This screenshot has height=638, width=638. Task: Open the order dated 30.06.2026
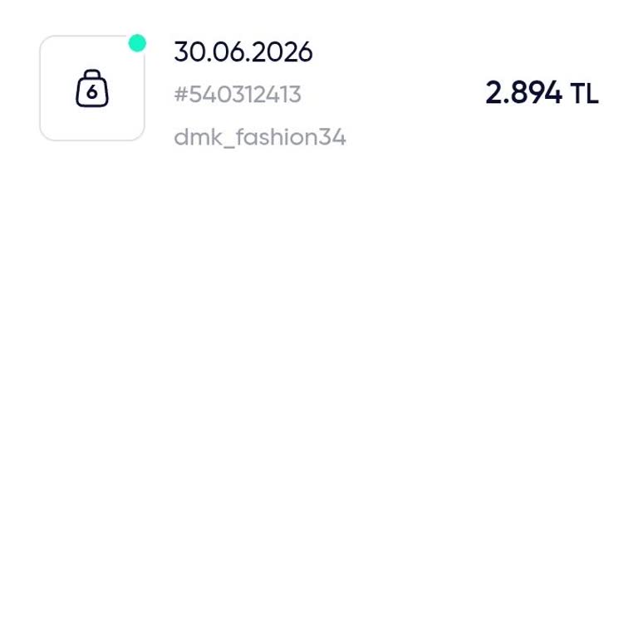point(243,52)
